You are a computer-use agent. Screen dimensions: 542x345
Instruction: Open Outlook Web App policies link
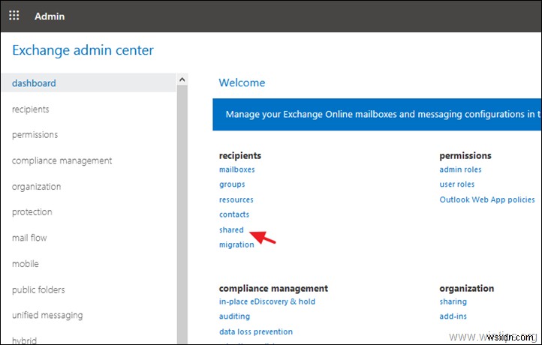pyautogui.click(x=487, y=199)
